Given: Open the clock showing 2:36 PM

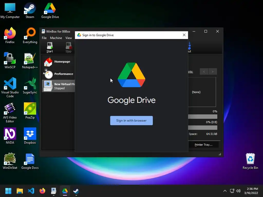Looking at the screenshot, I should [251, 191].
